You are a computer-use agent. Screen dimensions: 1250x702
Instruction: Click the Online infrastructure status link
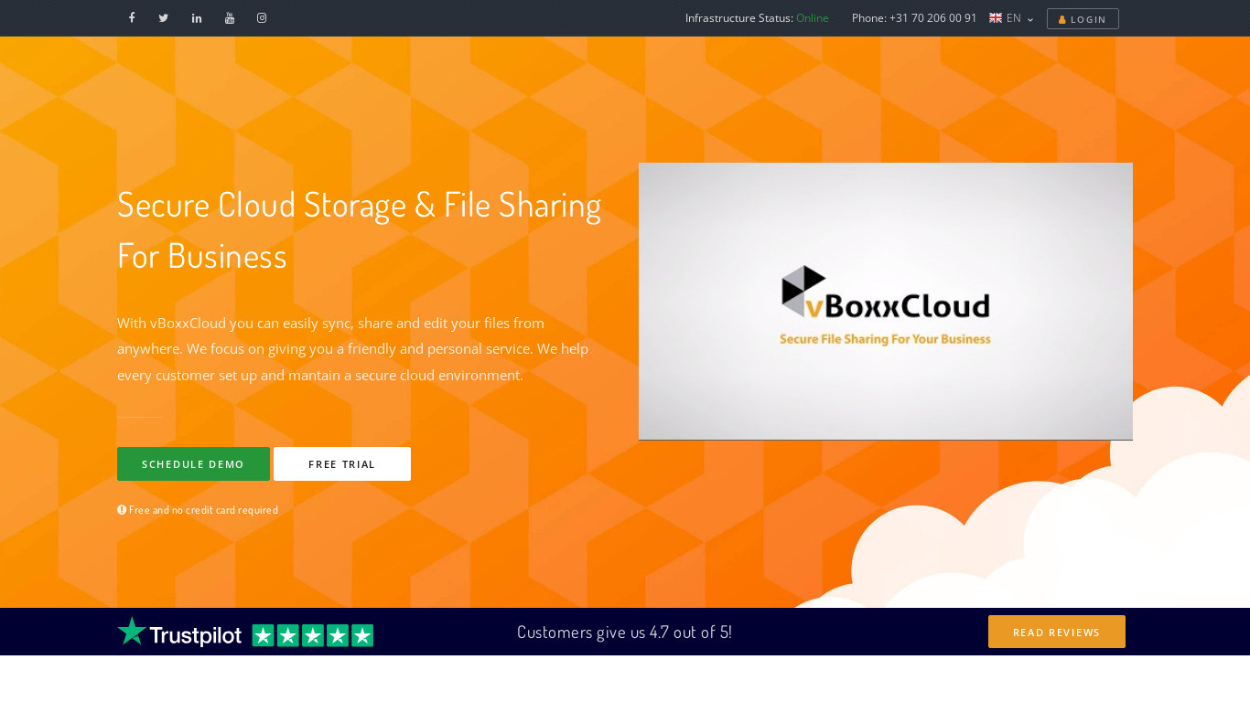813,18
